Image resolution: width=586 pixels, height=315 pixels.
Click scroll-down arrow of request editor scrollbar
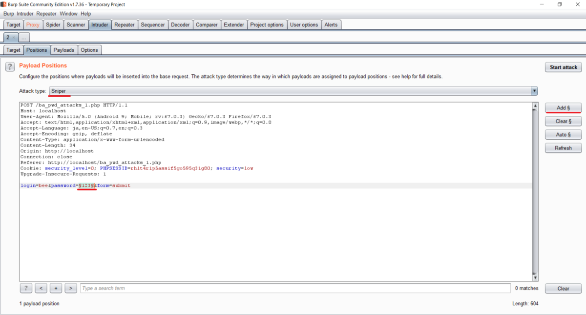[535, 278]
